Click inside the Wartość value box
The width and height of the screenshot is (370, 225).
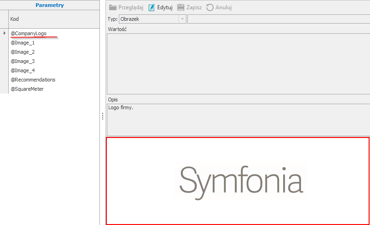click(x=238, y=64)
